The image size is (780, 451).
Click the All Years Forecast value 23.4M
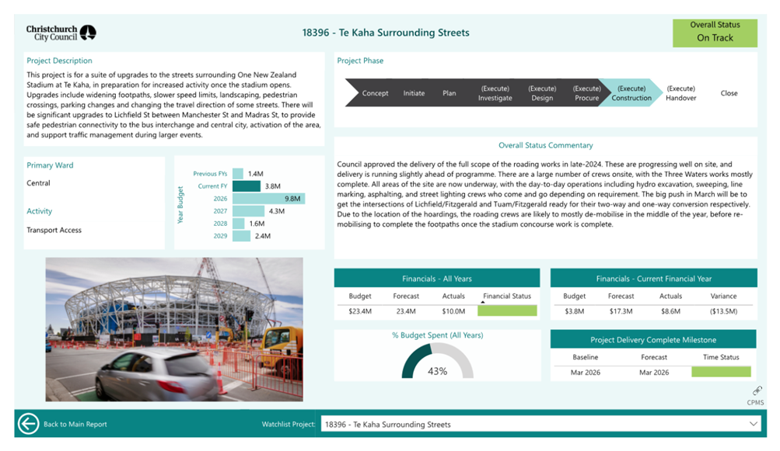[x=406, y=311]
